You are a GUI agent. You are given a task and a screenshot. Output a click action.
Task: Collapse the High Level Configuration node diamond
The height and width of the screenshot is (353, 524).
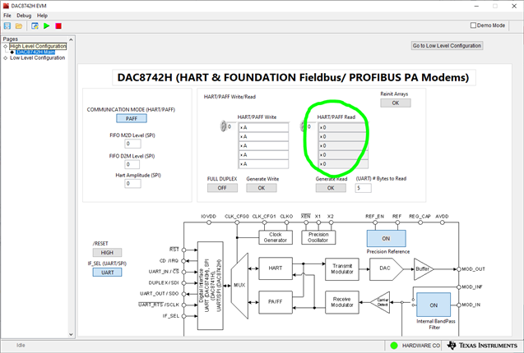pyautogui.click(x=5, y=46)
